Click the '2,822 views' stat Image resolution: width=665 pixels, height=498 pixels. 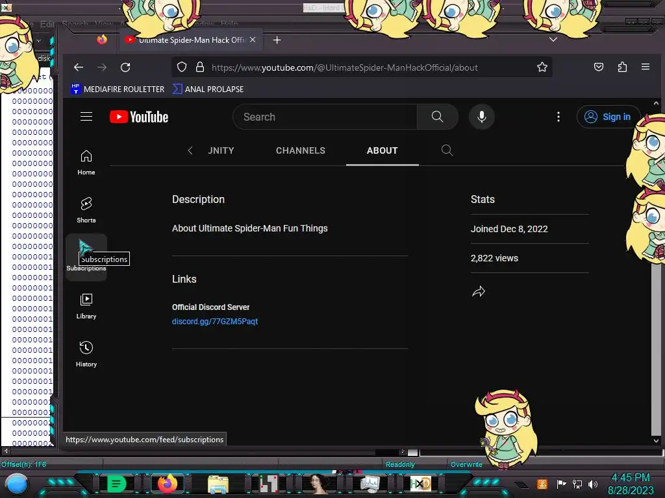pyautogui.click(x=494, y=258)
